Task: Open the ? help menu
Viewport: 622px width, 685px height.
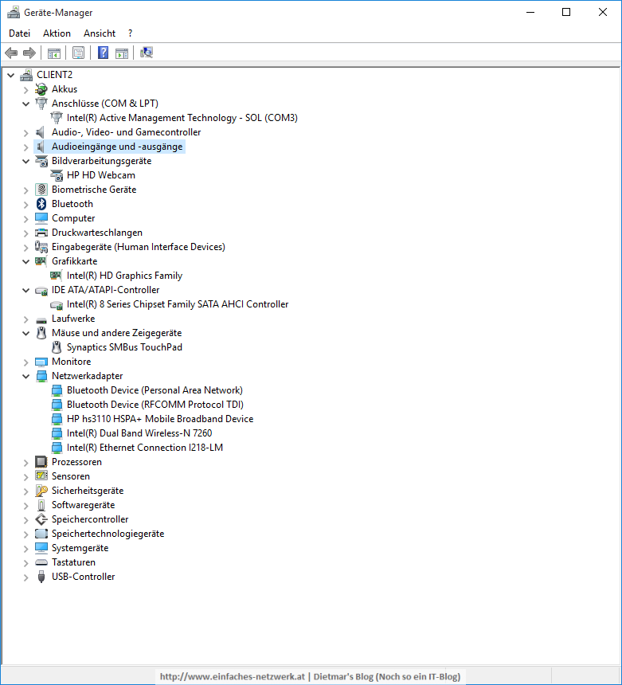Action: click(x=130, y=33)
